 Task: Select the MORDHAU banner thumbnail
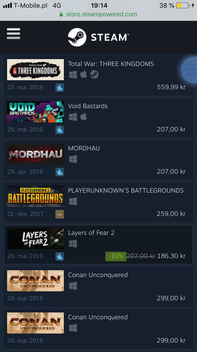coord(35,154)
